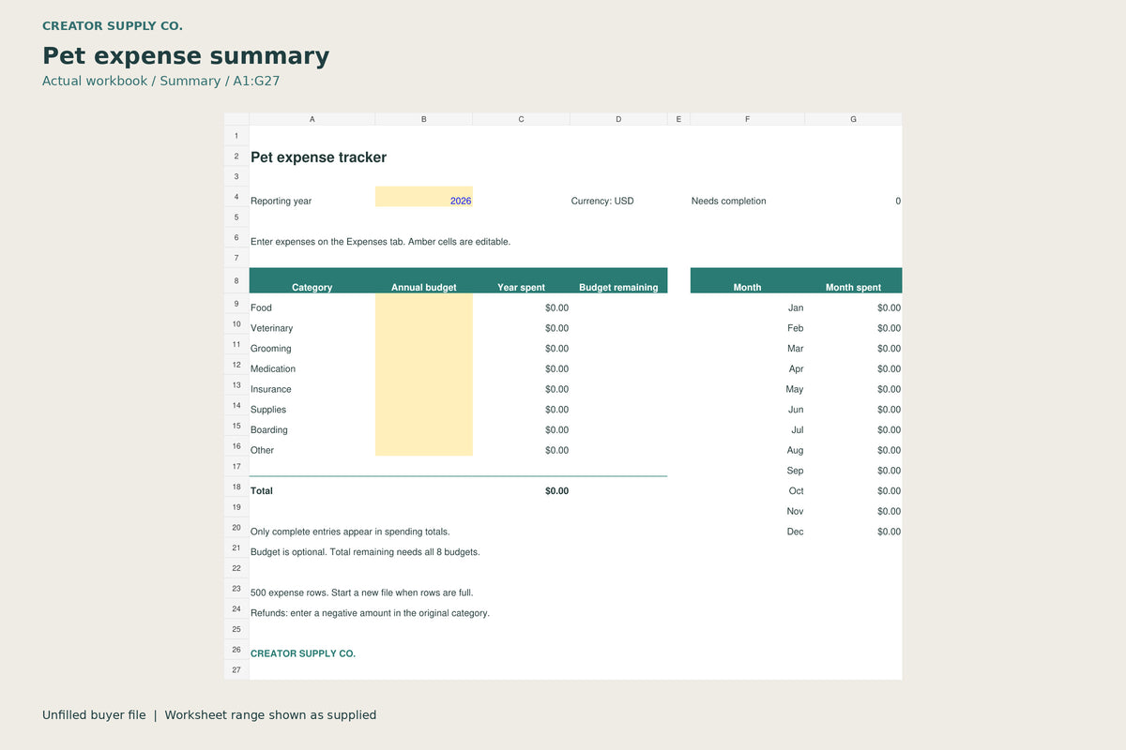Click the 'Refunds: enter a negative amount' note
The width and height of the screenshot is (1126, 750).
[370, 613]
